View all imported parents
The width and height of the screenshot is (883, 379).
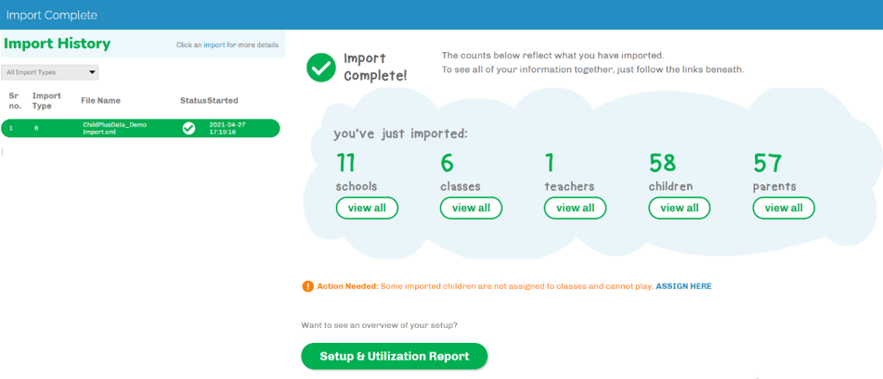click(x=784, y=208)
